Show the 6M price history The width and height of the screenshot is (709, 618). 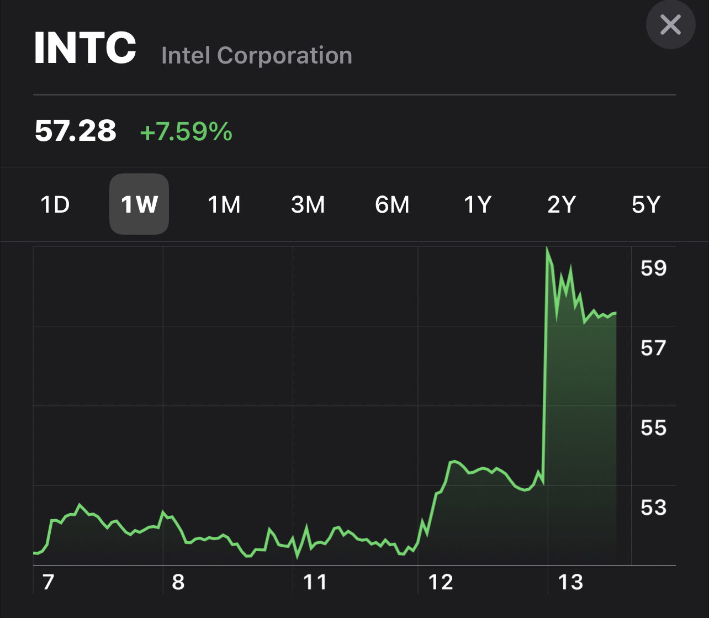pos(392,205)
